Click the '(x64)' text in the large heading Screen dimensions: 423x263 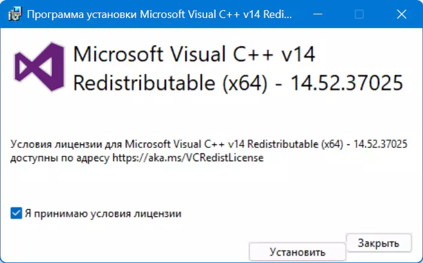(245, 83)
